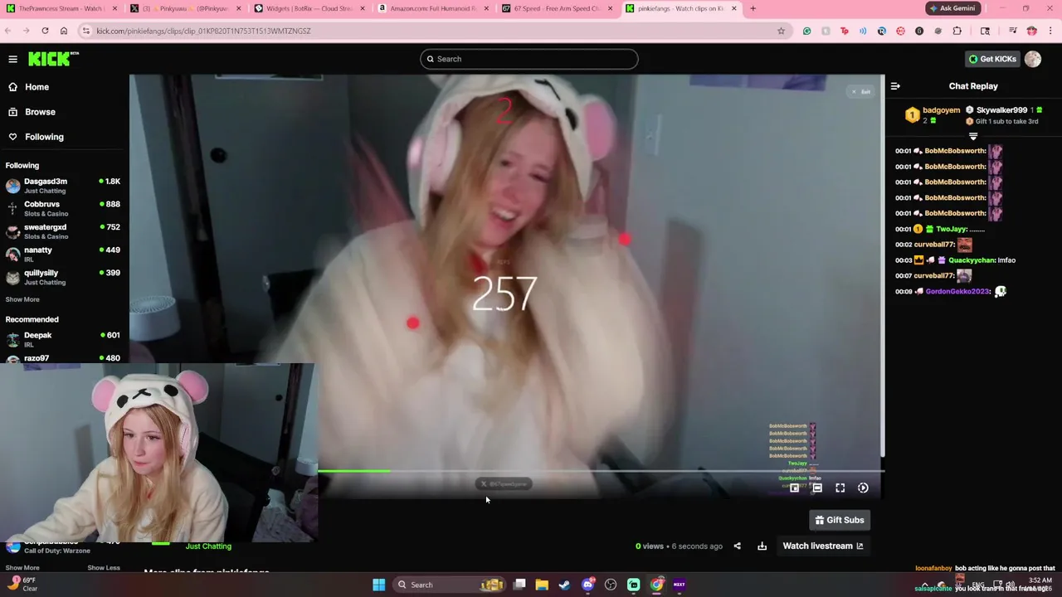
Task: Click the search box in Kick header
Action: [529, 59]
